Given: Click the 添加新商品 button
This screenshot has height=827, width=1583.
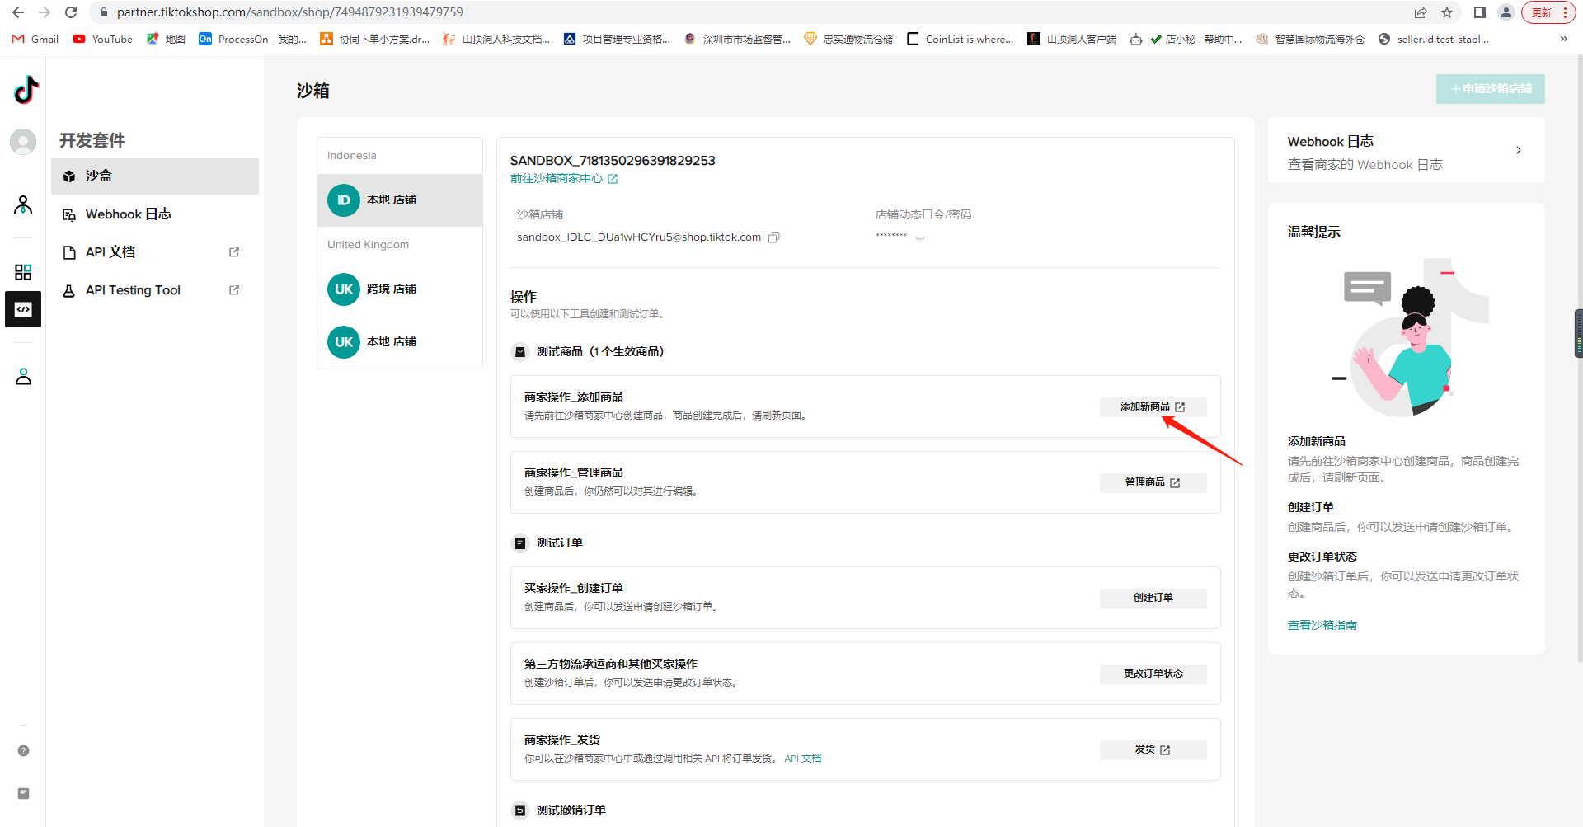Looking at the screenshot, I should pos(1152,407).
